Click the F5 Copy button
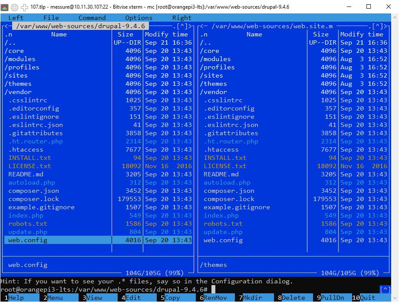399x302 pixels. tap(178, 298)
